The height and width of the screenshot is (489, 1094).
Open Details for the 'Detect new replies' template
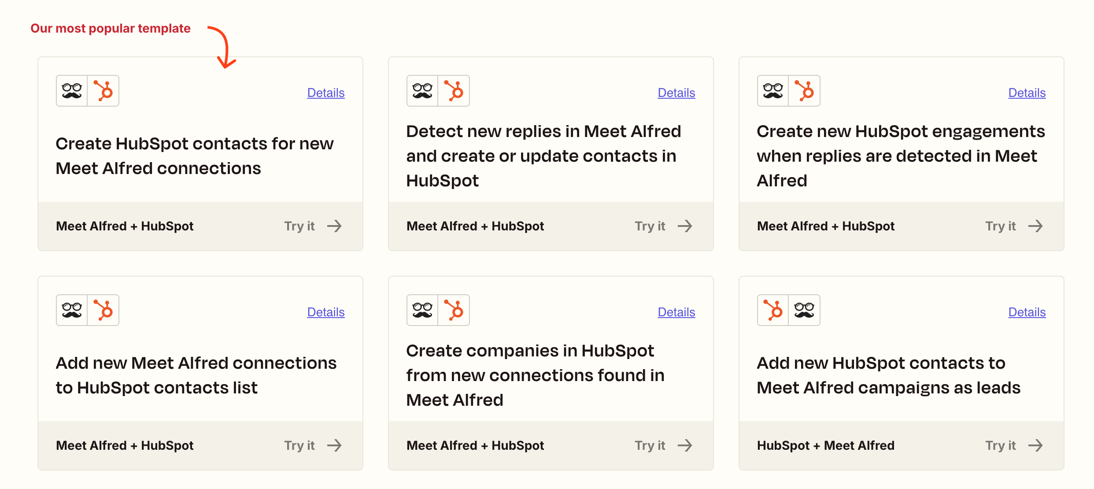coord(676,93)
